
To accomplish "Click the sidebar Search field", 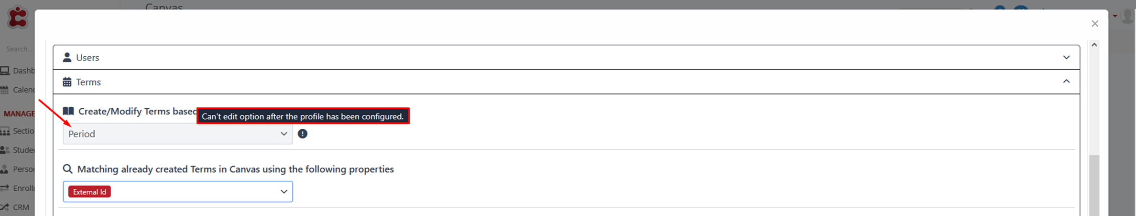I will [x=19, y=49].
